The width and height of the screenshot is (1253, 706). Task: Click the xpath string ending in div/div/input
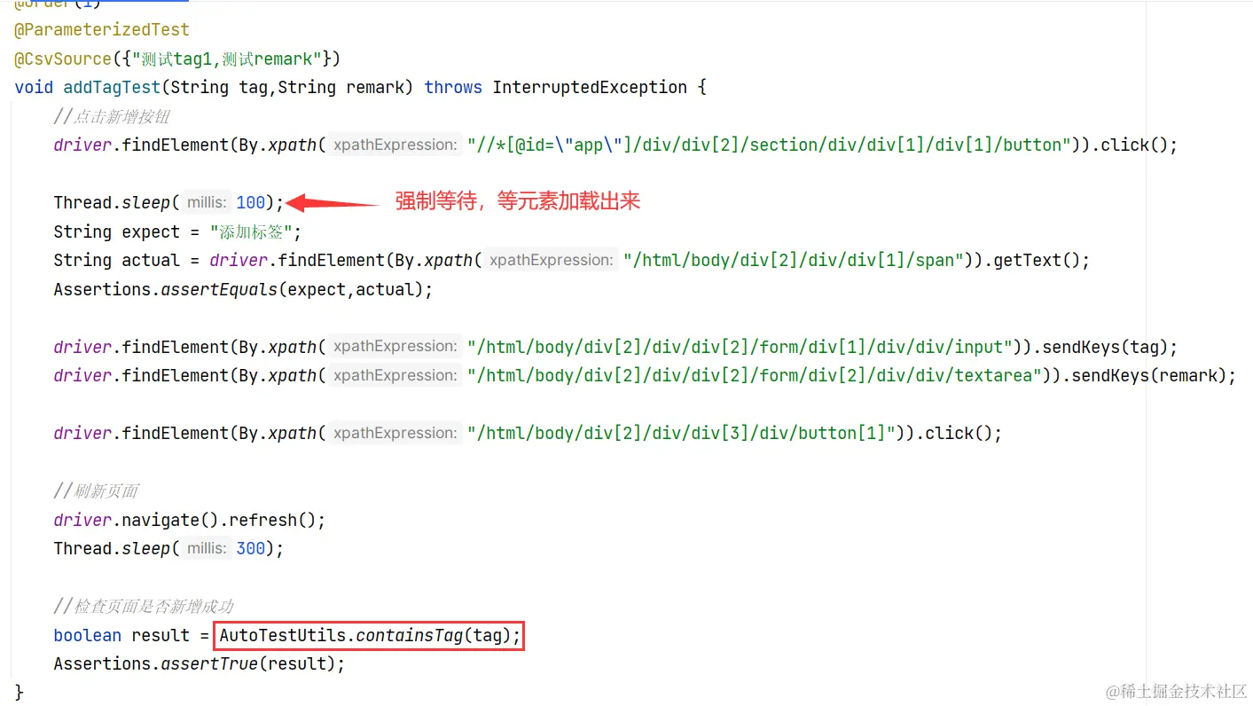pyautogui.click(x=740, y=347)
